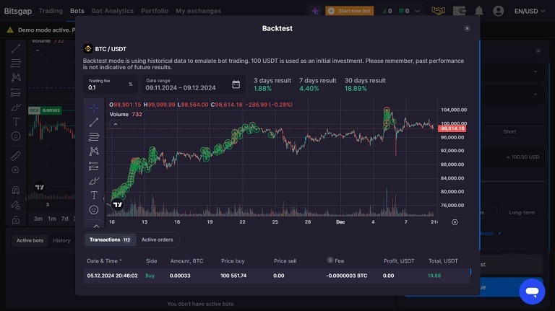
Task: Click the Total, USDT column header
Action: point(443,260)
